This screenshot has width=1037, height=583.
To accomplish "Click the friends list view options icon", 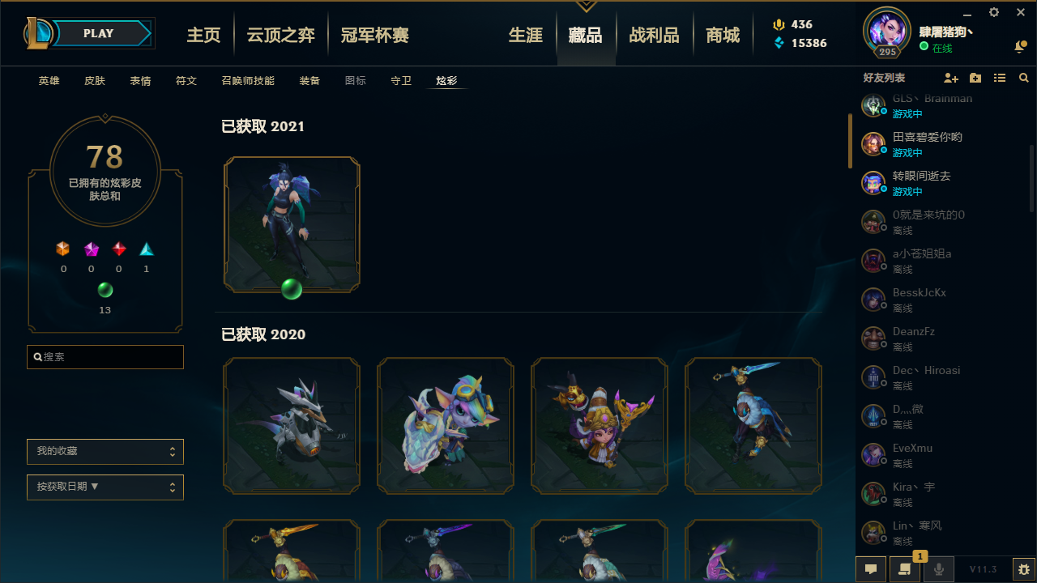I will click(1000, 78).
